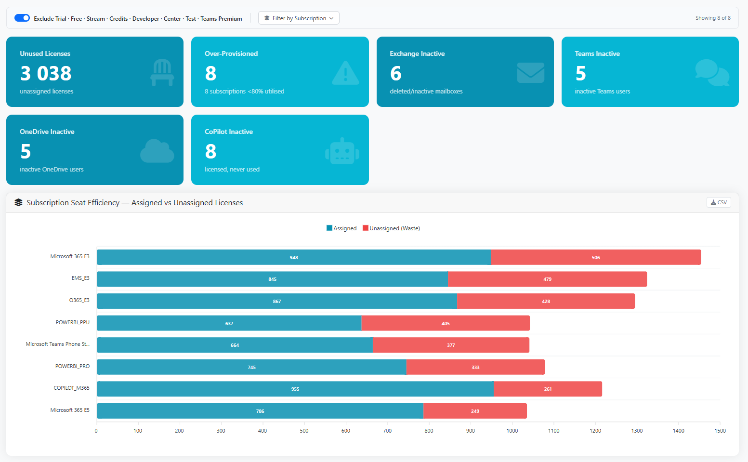
Task: Select the Teams Phone assigned bar 664
Action: pos(235,345)
